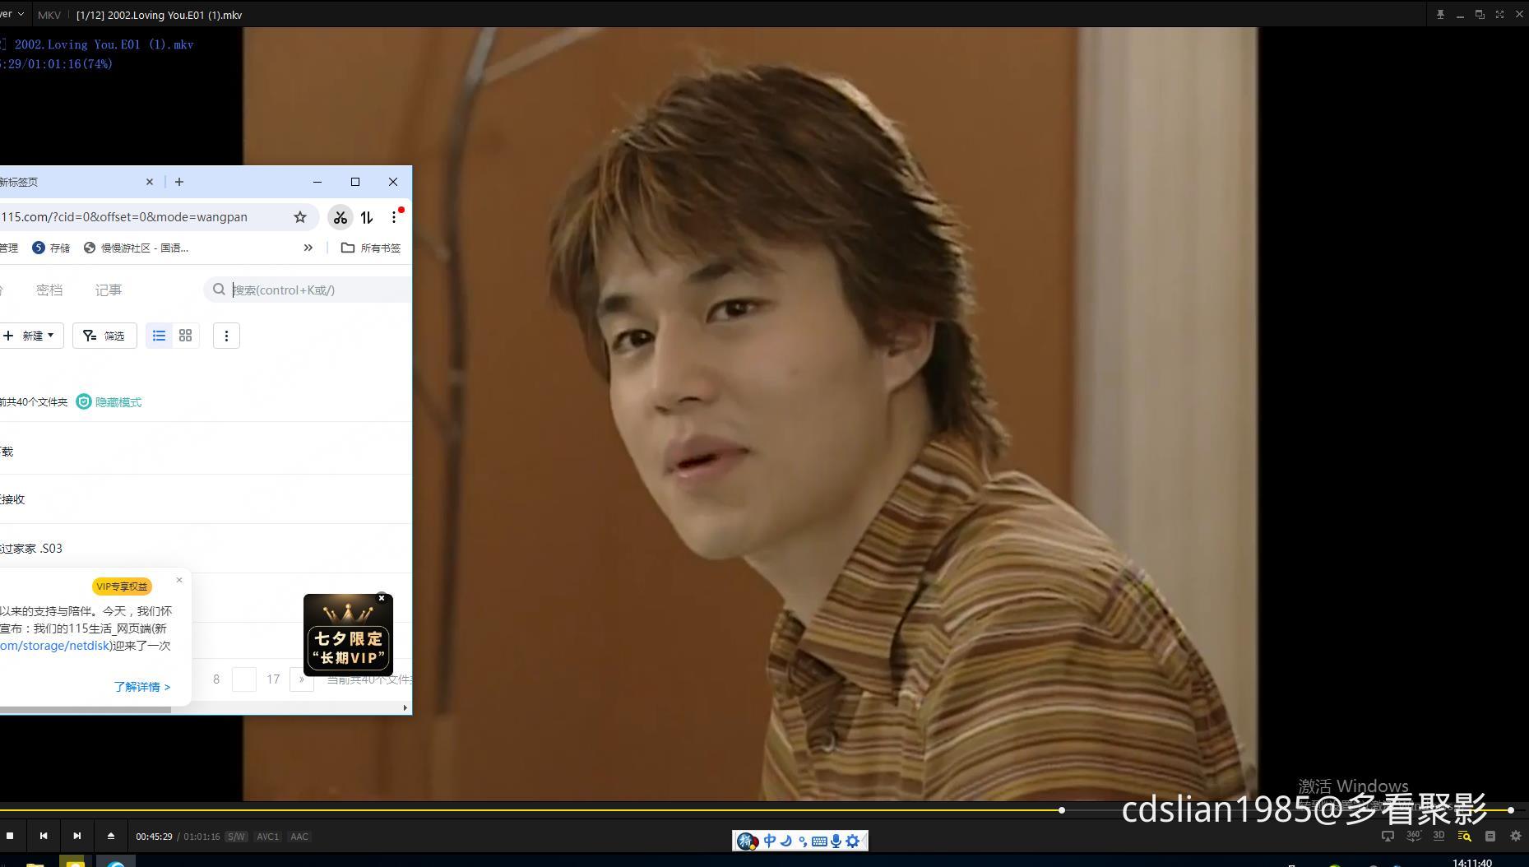This screenshot has height=867, width=1529.
Task: Toggle IME half/full-width moon icon
Action: [x=786, y=841]
